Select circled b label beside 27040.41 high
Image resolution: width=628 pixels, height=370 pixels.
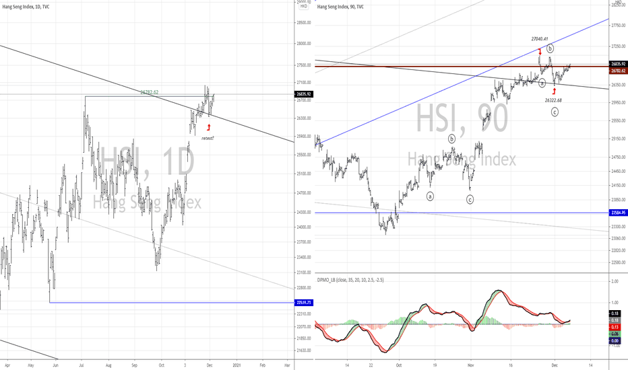click(551, 48)
